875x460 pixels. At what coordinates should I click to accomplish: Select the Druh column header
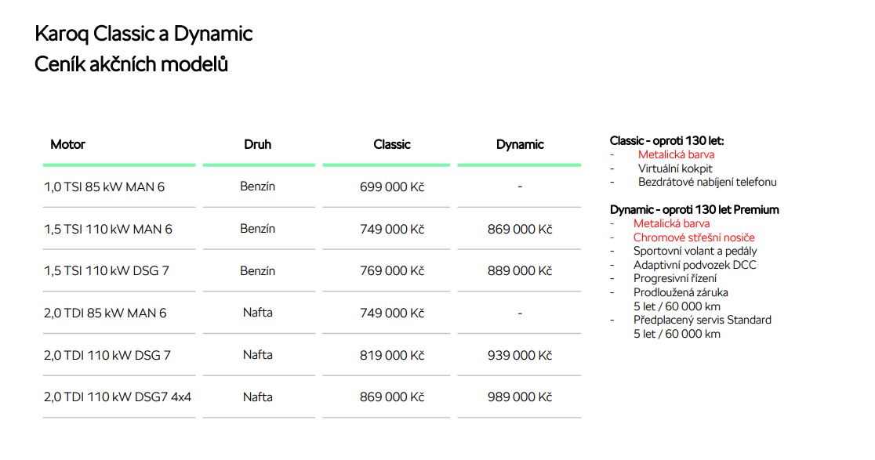[257, 144]
